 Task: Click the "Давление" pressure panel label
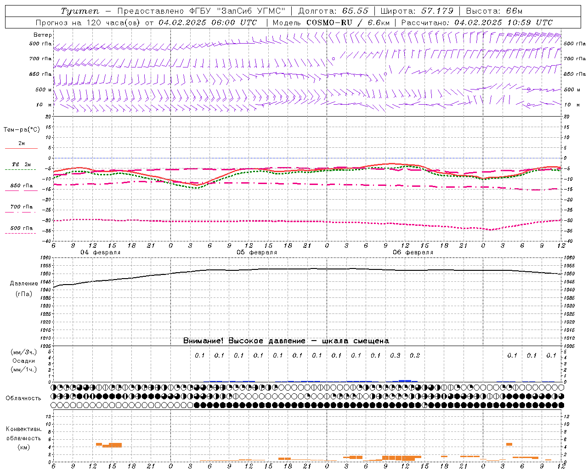coord(24,284)
